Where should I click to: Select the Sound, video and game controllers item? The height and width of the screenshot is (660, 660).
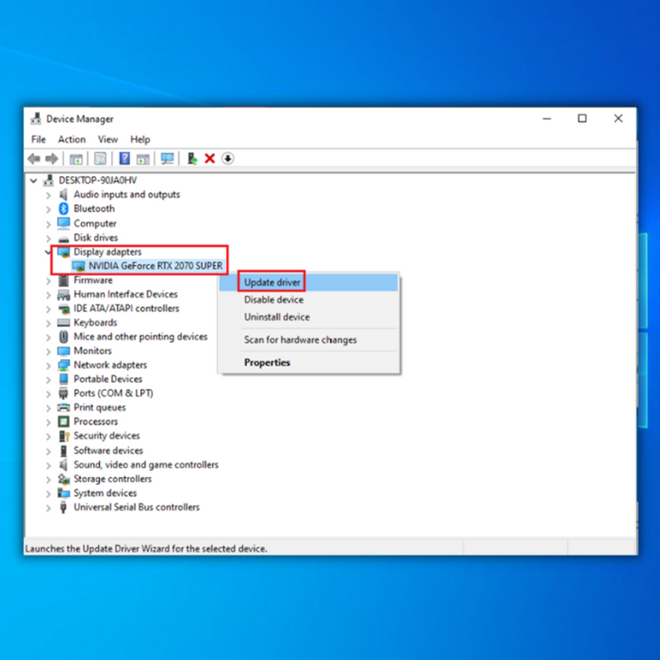[145, 465]
